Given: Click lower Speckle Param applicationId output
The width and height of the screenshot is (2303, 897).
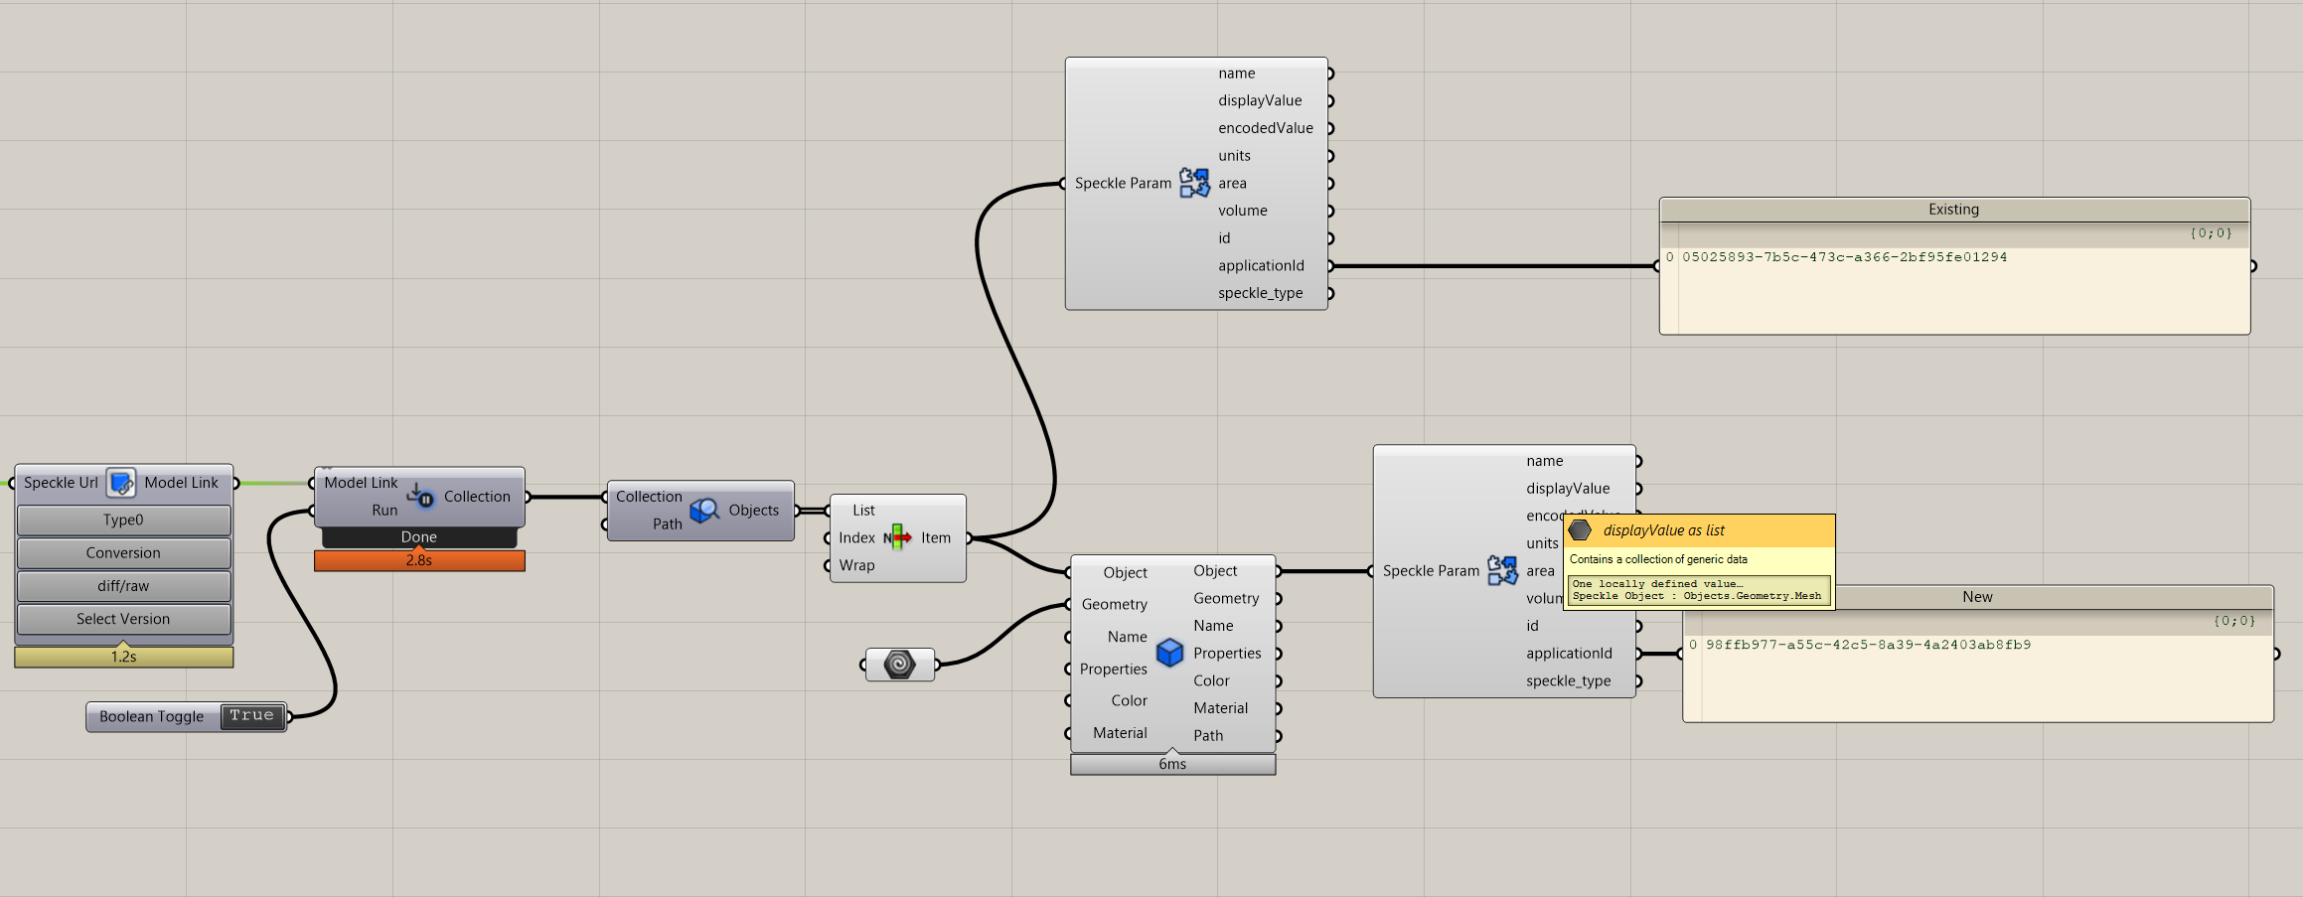Looking at the screenshot, I should click(1569, 653).
